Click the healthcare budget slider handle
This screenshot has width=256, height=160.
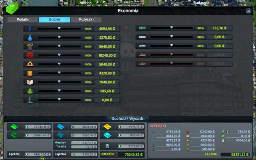click(x=59, y=55)
